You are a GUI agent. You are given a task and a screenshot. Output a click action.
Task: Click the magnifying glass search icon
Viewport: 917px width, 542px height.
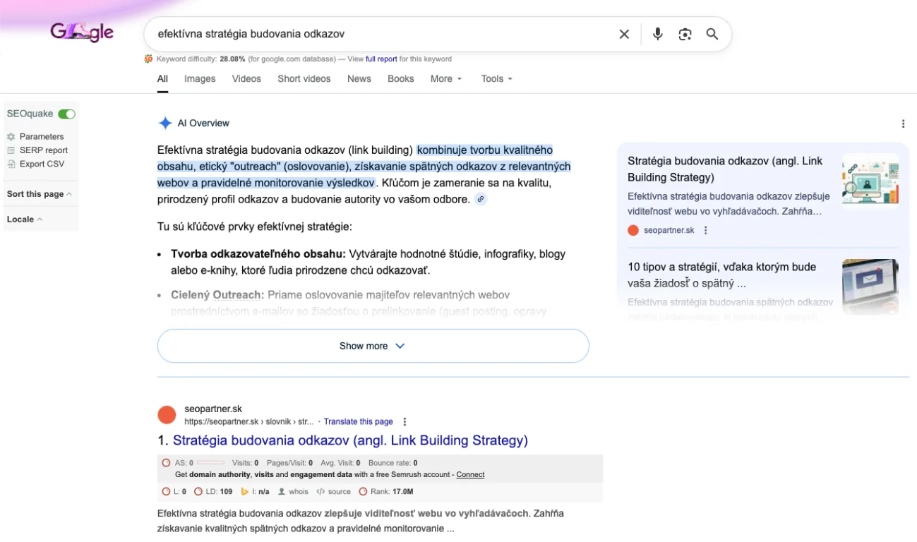click(x=712, y=34)
